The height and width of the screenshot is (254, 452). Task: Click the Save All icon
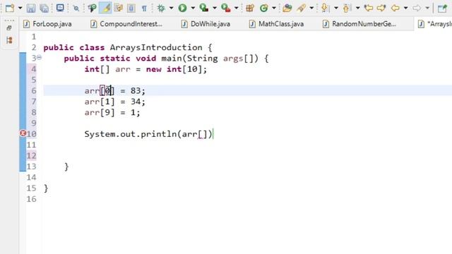coord(44,8)
